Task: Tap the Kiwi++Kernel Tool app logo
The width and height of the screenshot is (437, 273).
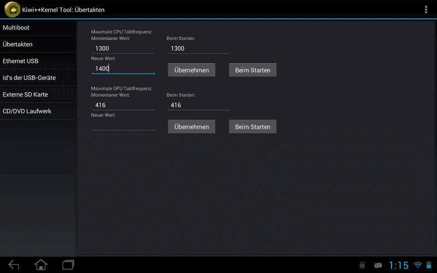Action: click(12, 9)
